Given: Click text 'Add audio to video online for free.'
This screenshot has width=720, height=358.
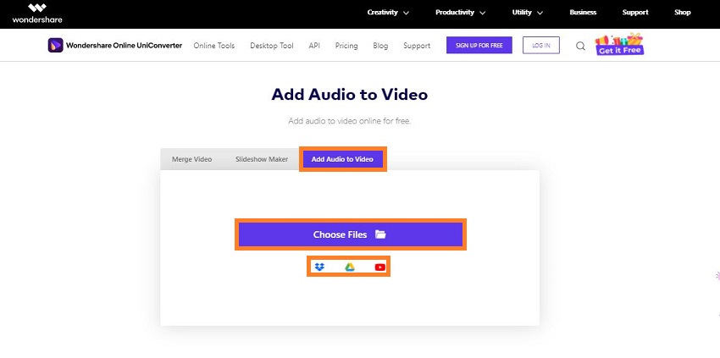Looking at the screenshot, I should (350, 121).
